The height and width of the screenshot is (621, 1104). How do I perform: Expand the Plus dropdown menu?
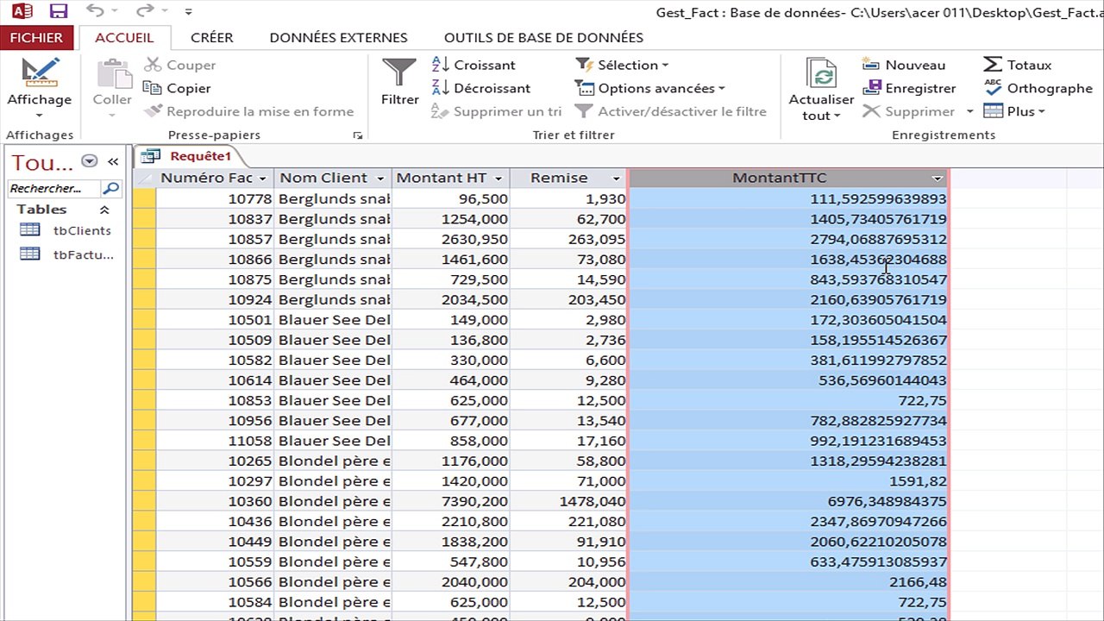pyautogui.click(x=1014, y=111)
